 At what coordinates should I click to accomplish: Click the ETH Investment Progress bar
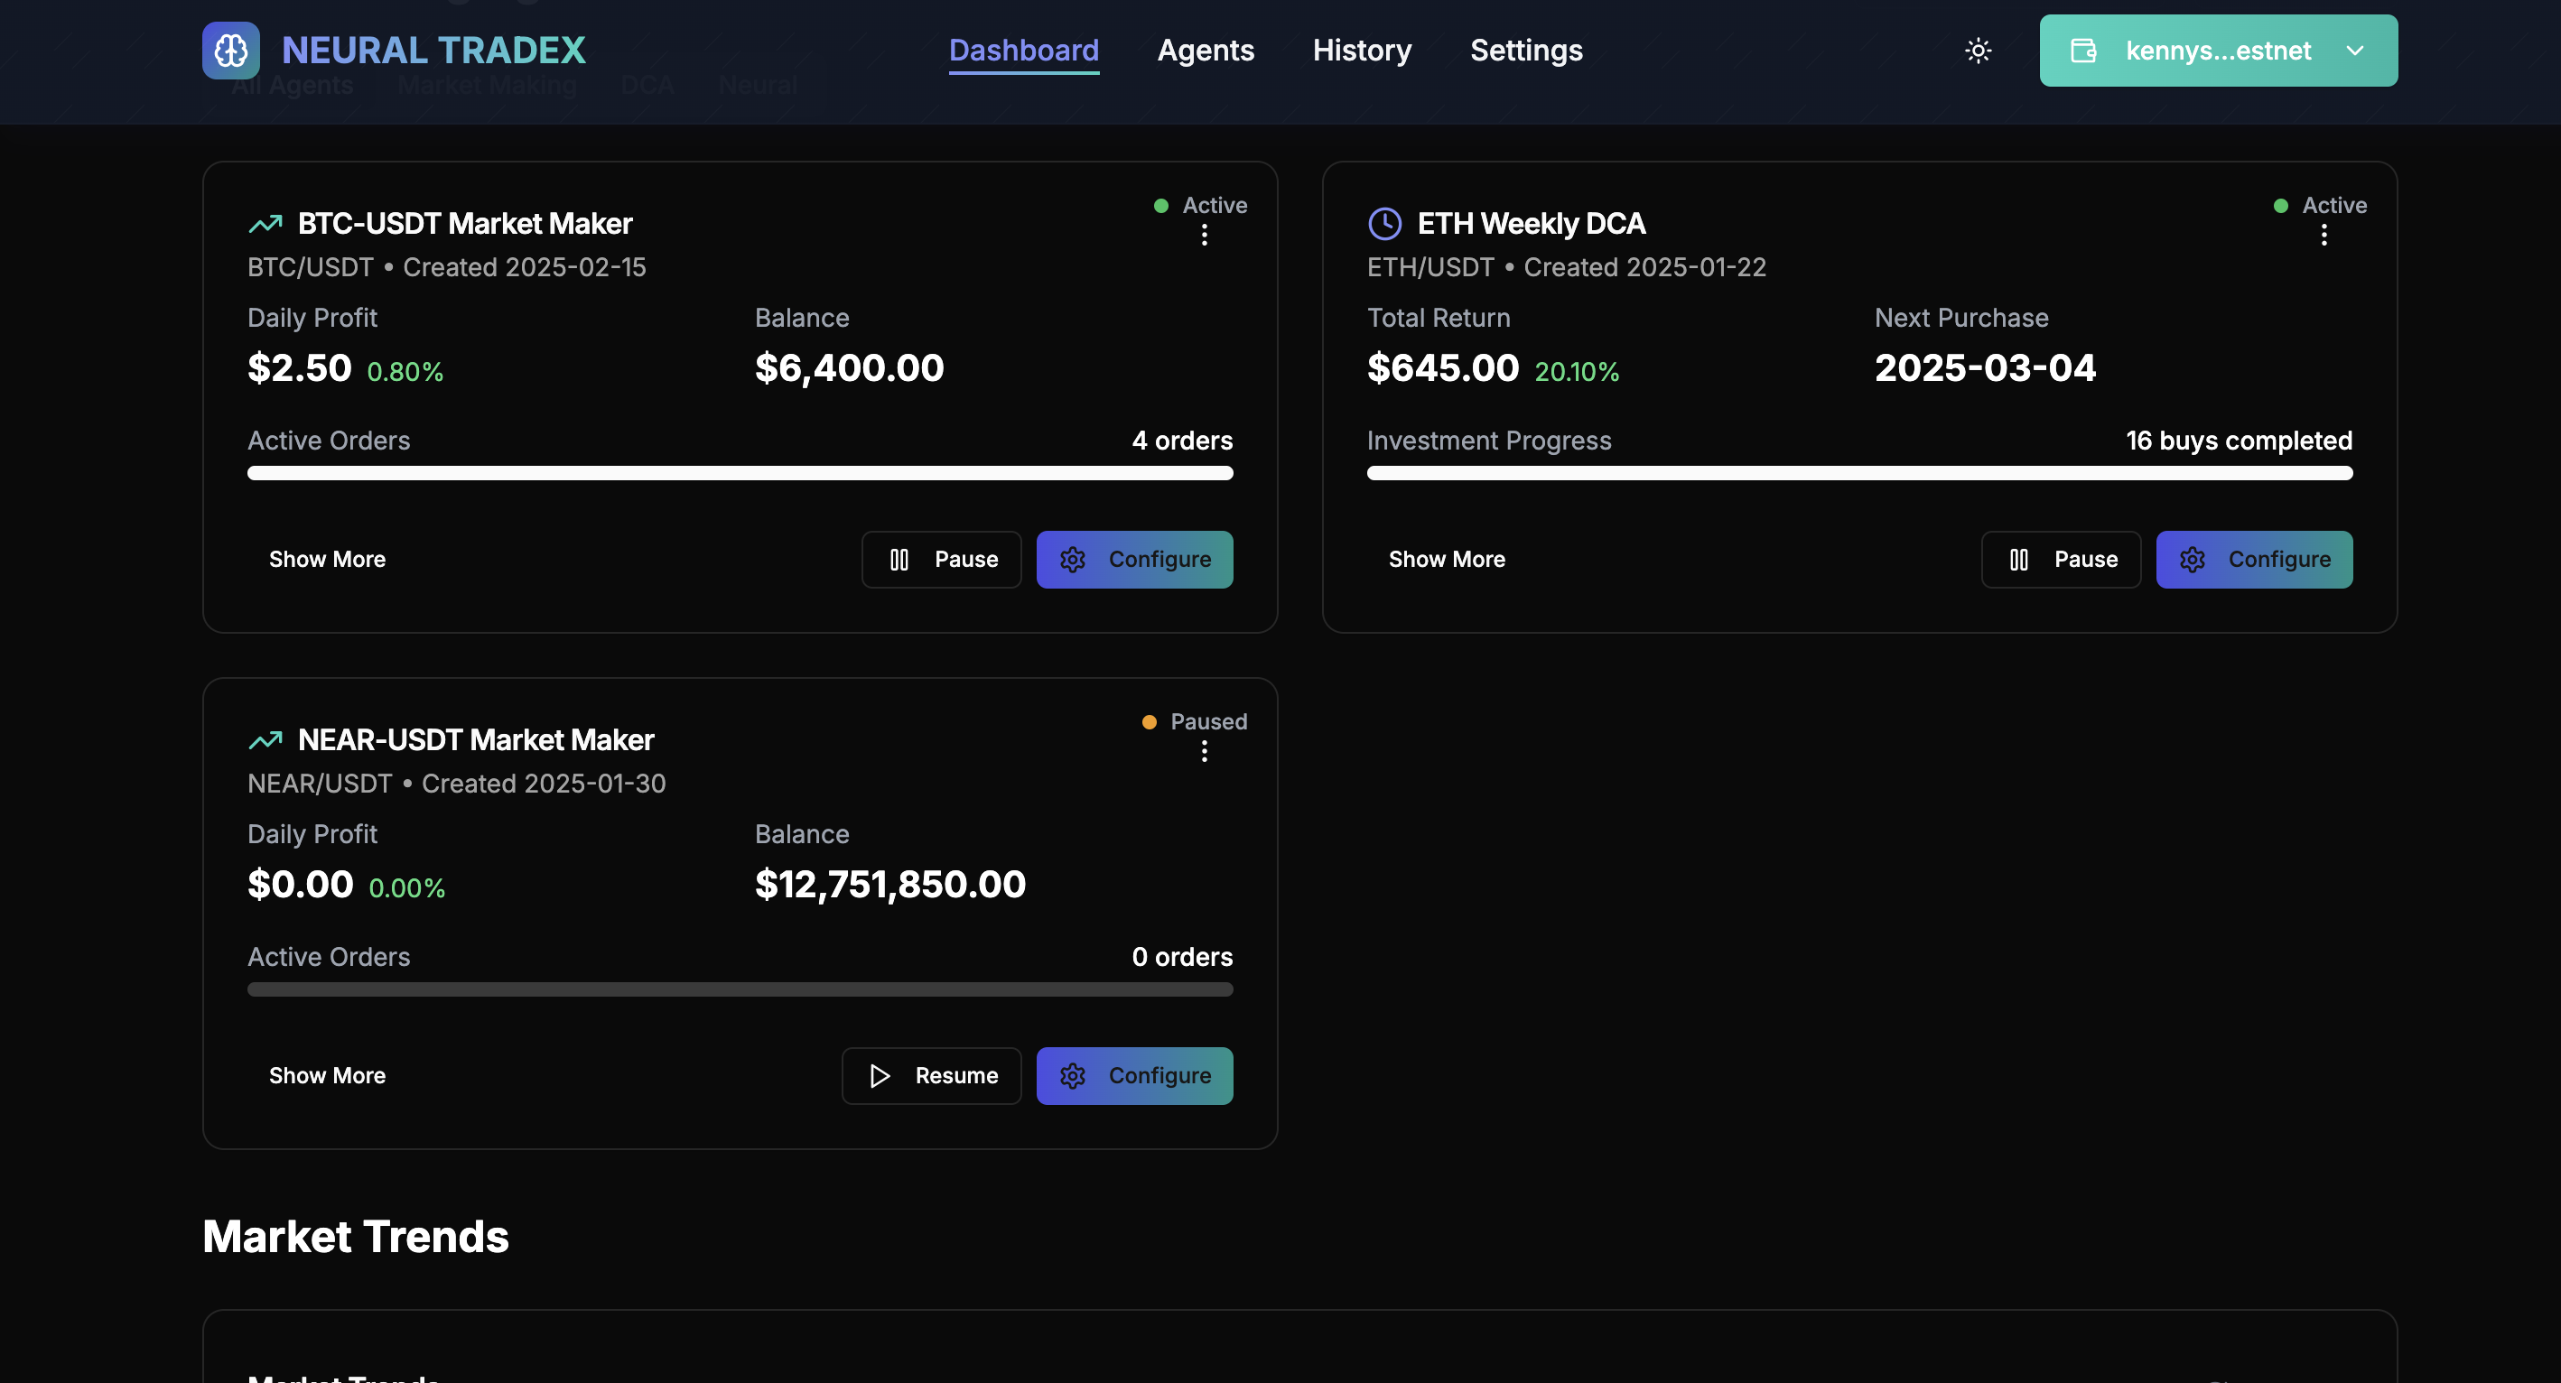[x=1859, y=473]
